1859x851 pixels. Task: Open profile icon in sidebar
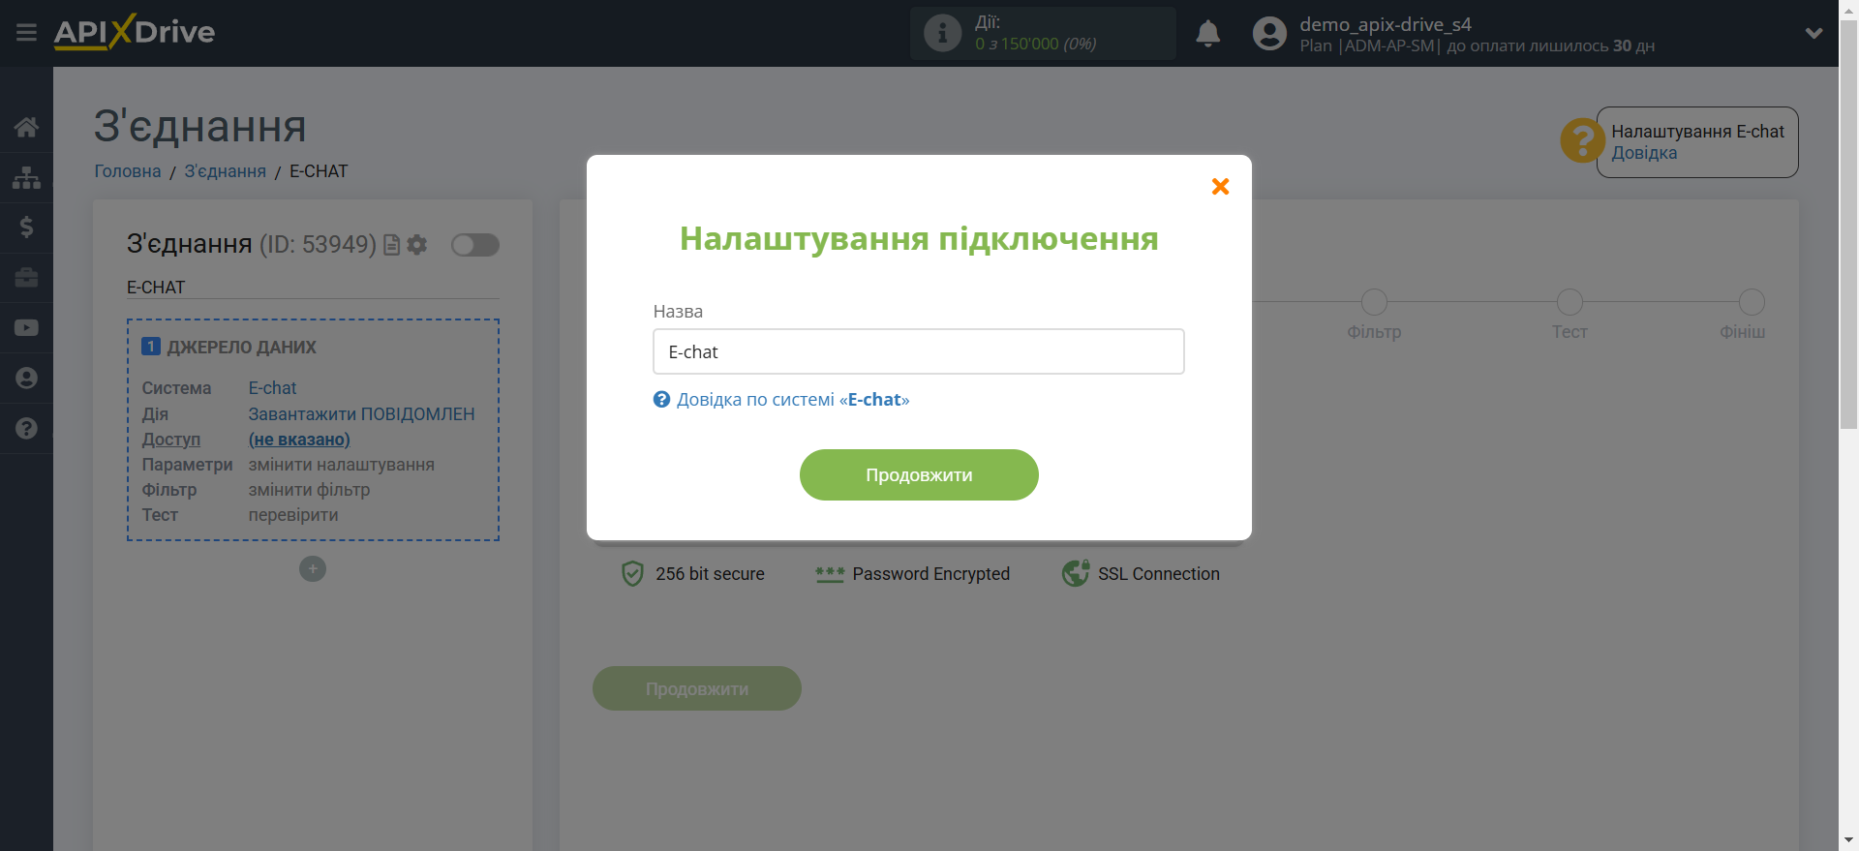[26, 379]
